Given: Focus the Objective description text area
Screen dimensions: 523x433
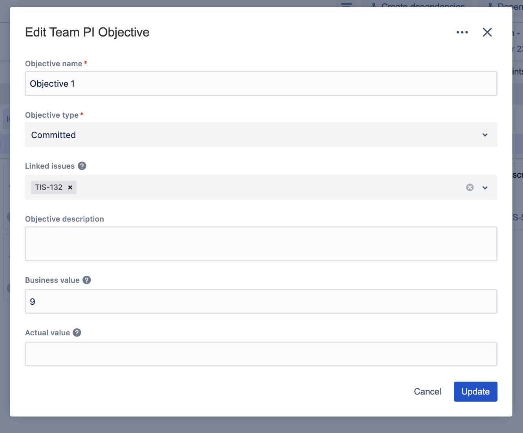Looking at the screenshot, I should (261, 244).
